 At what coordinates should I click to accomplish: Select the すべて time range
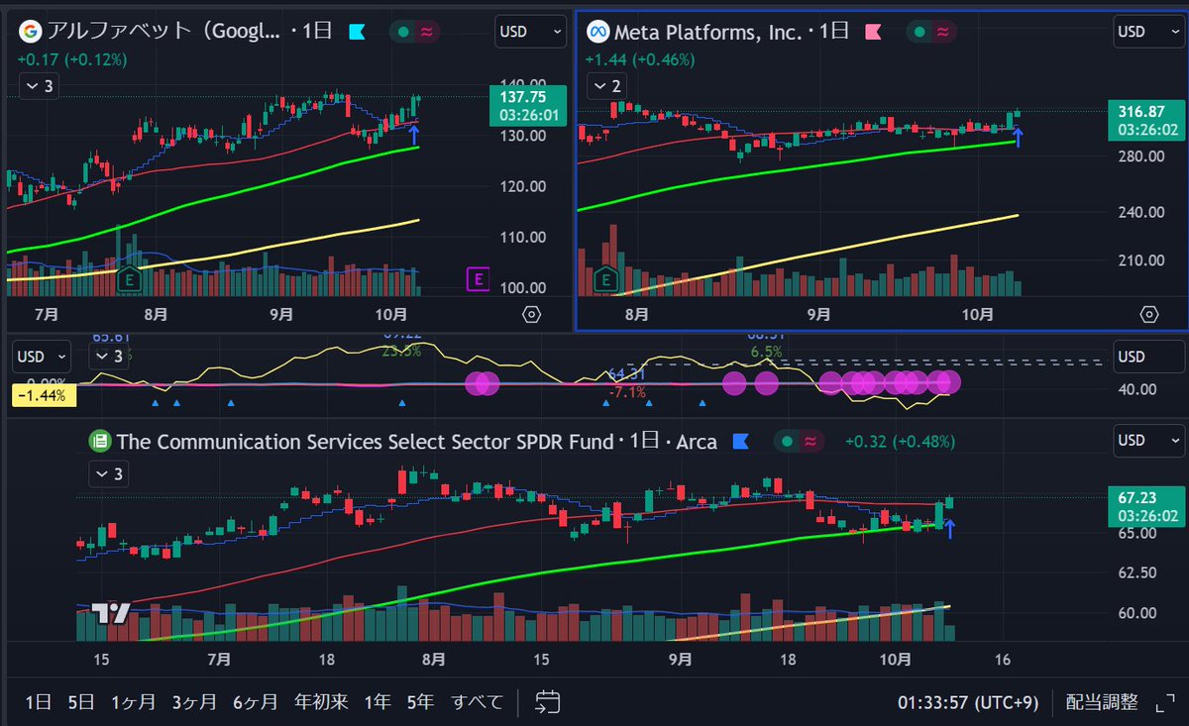(x=477, y=702)
